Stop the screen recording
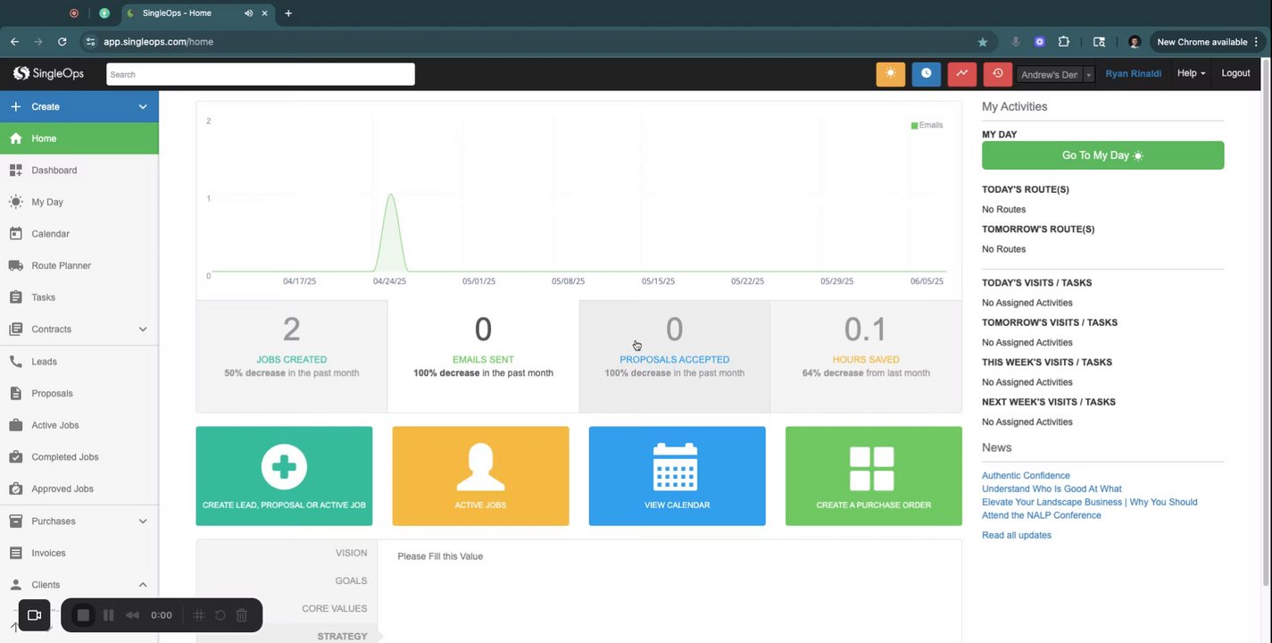The image size is (1272, 643). (x=83, y=615)
